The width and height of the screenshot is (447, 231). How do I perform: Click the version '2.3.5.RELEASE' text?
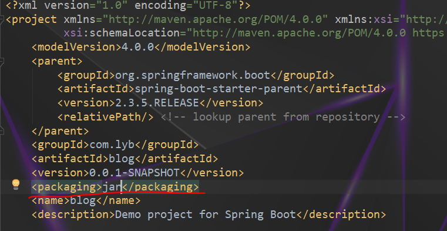(157, 103)
